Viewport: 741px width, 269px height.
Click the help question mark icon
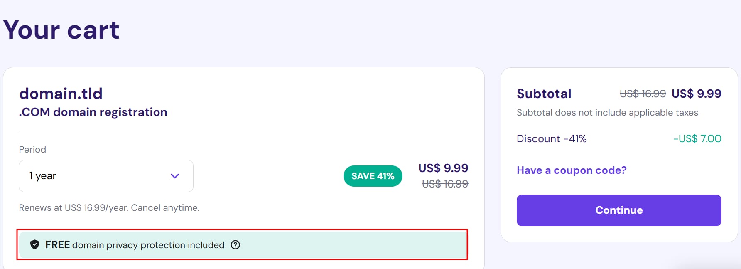(236, 245)
